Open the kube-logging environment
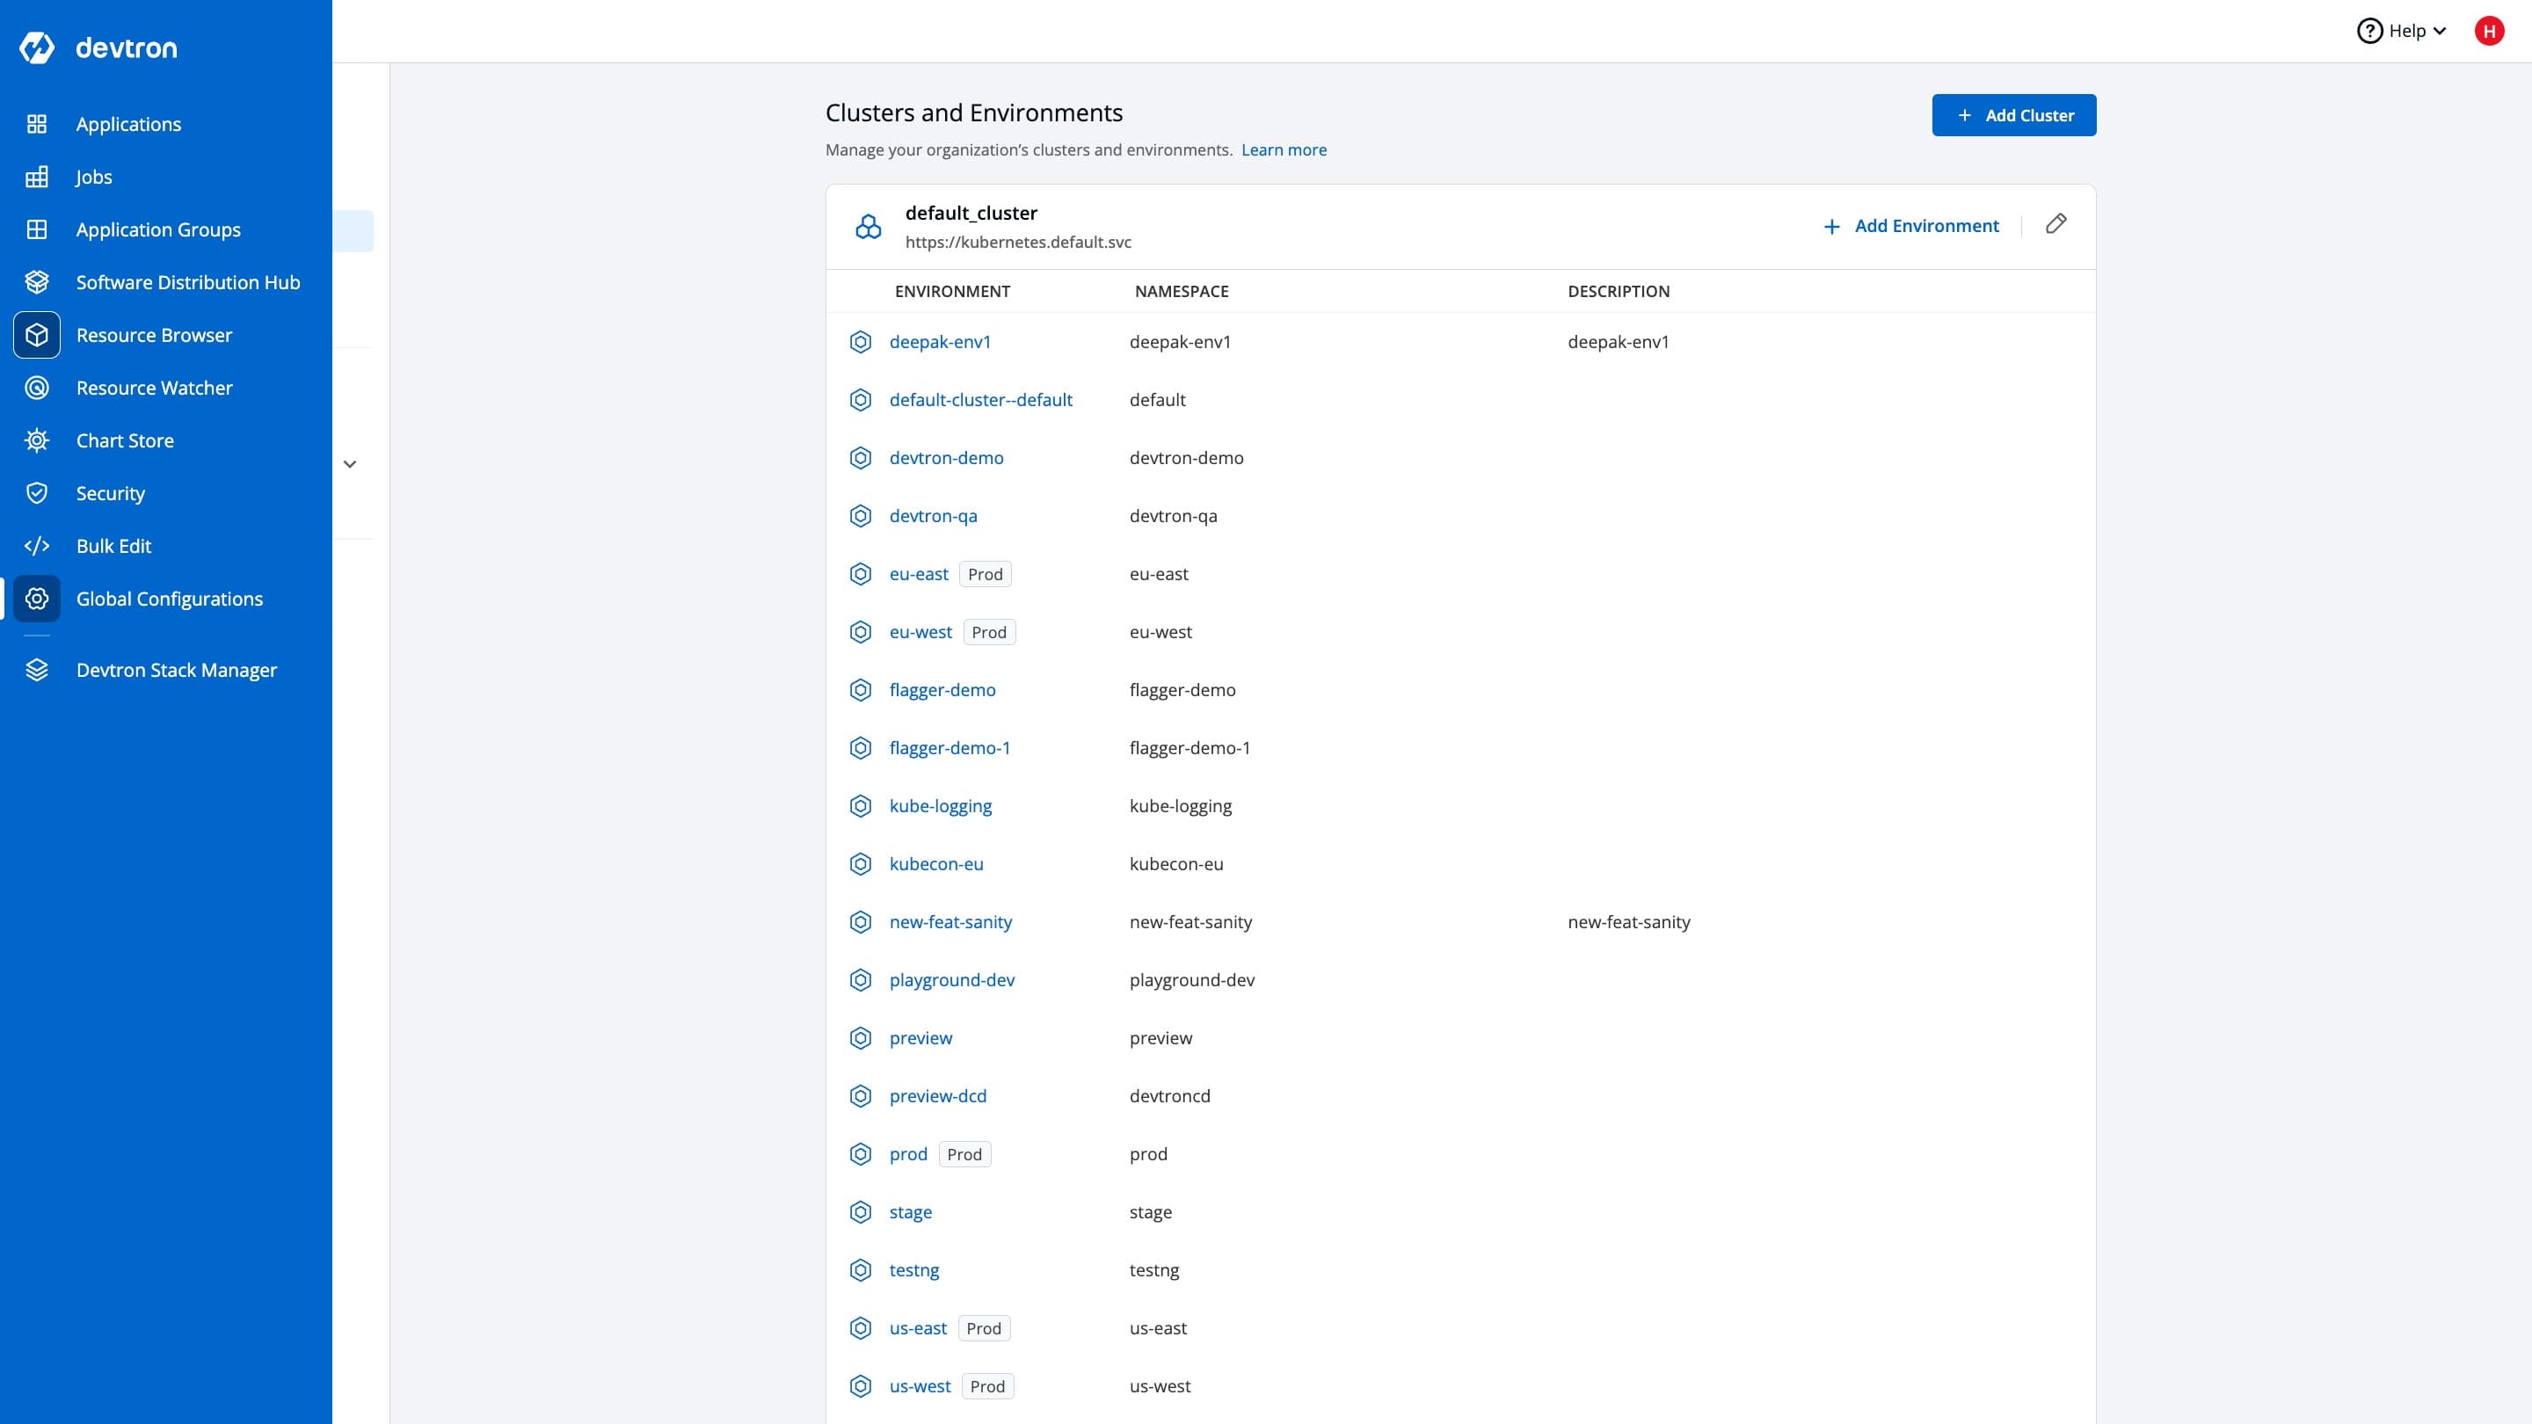The image size is (2532, 1424). pos(940,806)
